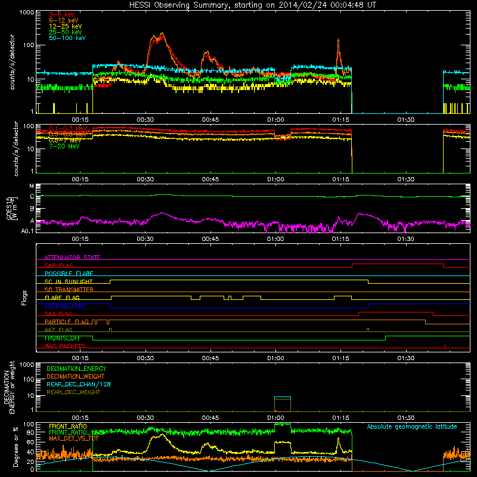
Task: Click the A0.1 tick label on GOES panel
Action: [27, 231]
